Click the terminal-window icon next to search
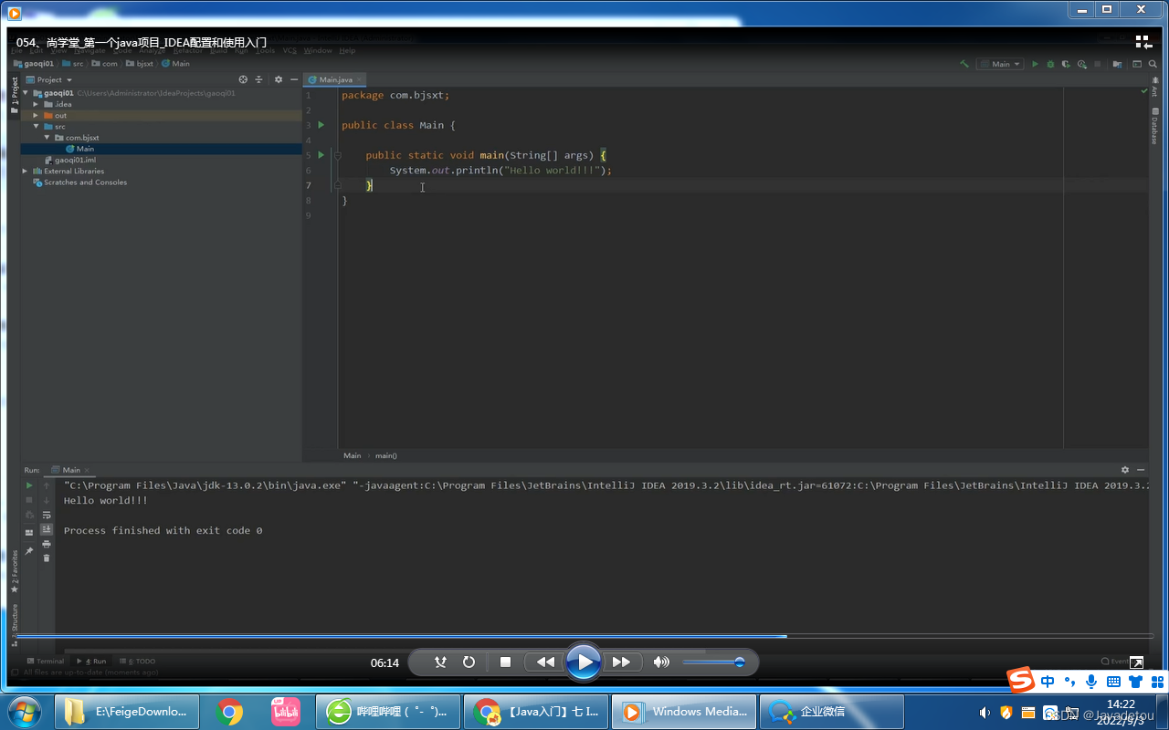This screenshot has height=730, width=1169. 1137,64
